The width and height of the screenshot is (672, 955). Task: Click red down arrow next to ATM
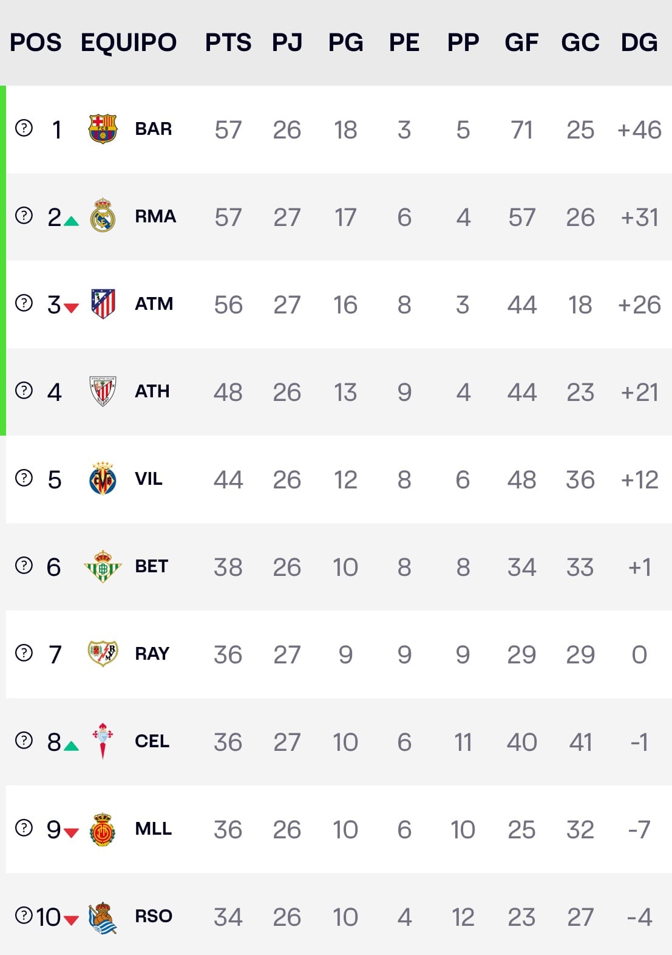pos(71,308)
